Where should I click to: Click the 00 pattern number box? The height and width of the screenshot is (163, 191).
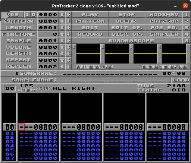click(10, 88)
